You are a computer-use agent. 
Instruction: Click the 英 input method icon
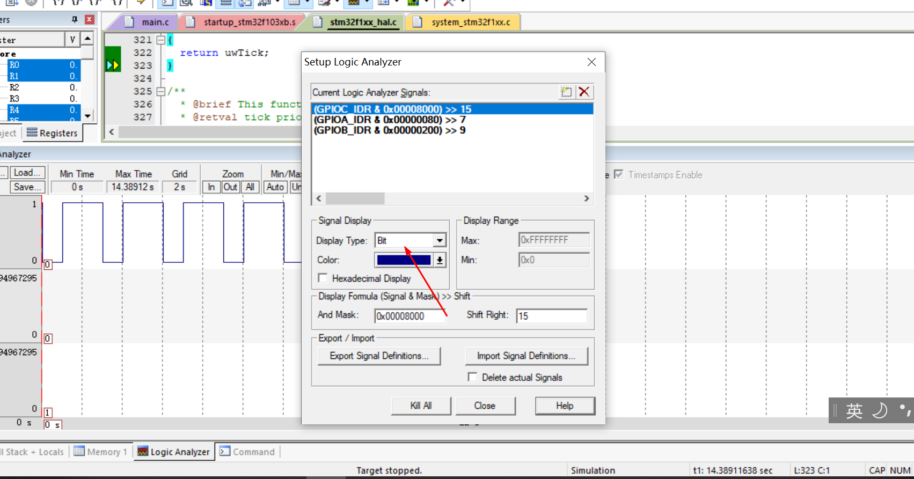854,411
